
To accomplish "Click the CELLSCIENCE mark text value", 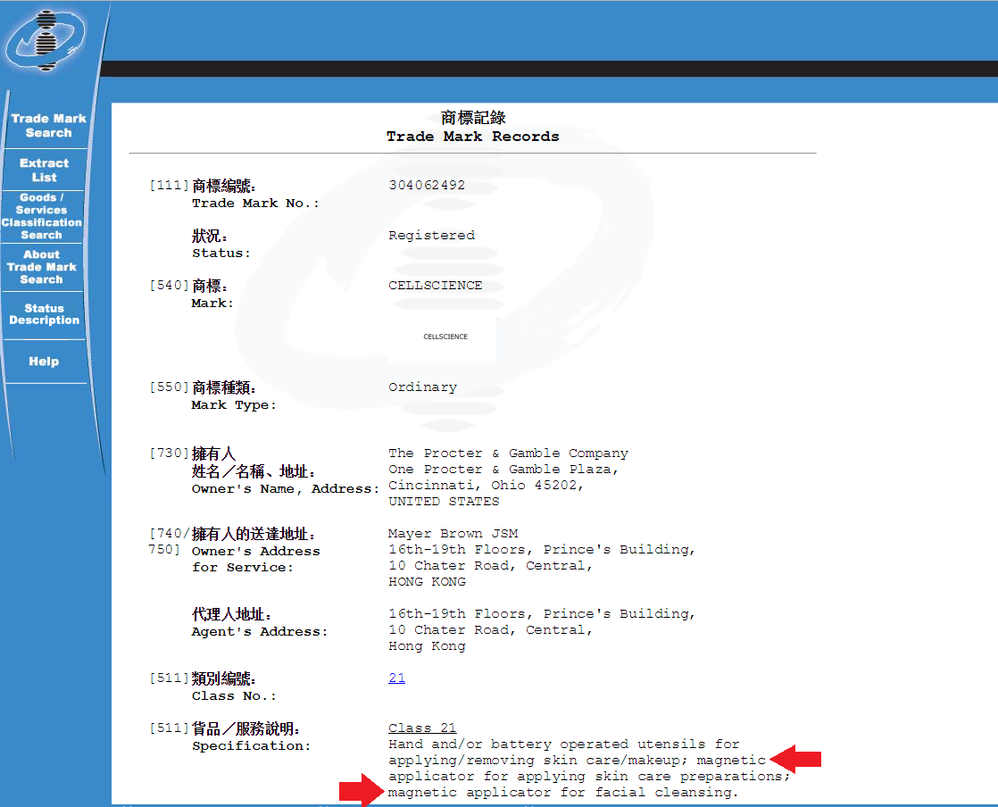I will click(x=435, y=285).
